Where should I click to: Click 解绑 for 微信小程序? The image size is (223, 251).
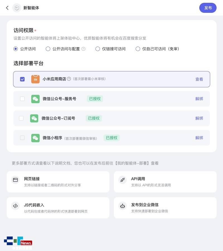coord(199,138)
